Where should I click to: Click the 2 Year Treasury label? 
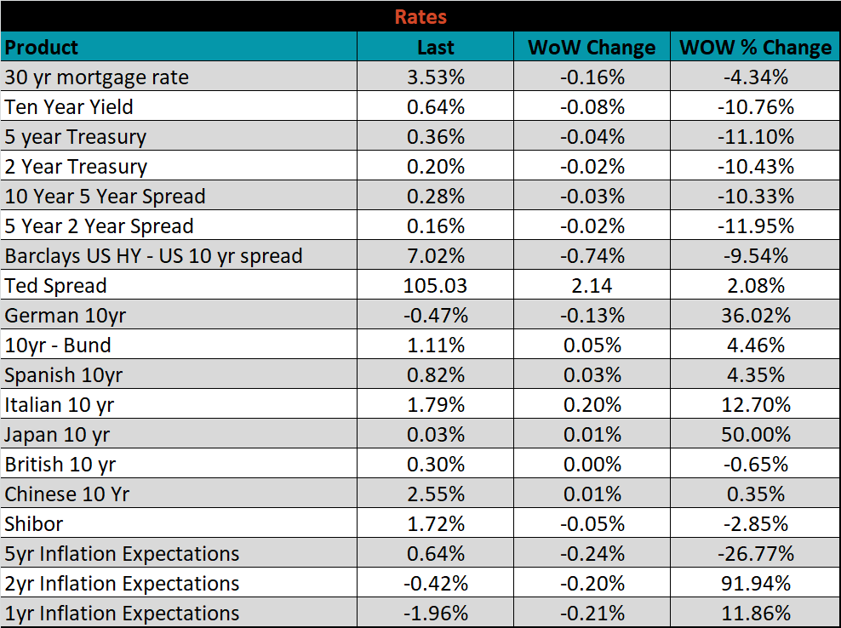click(76, 167)
